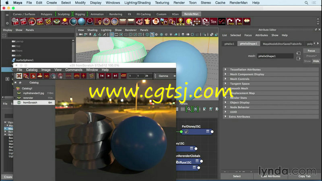Click the crosshair icon in render window toolbar
Screen dimensions: 322x181
[84, 76]
